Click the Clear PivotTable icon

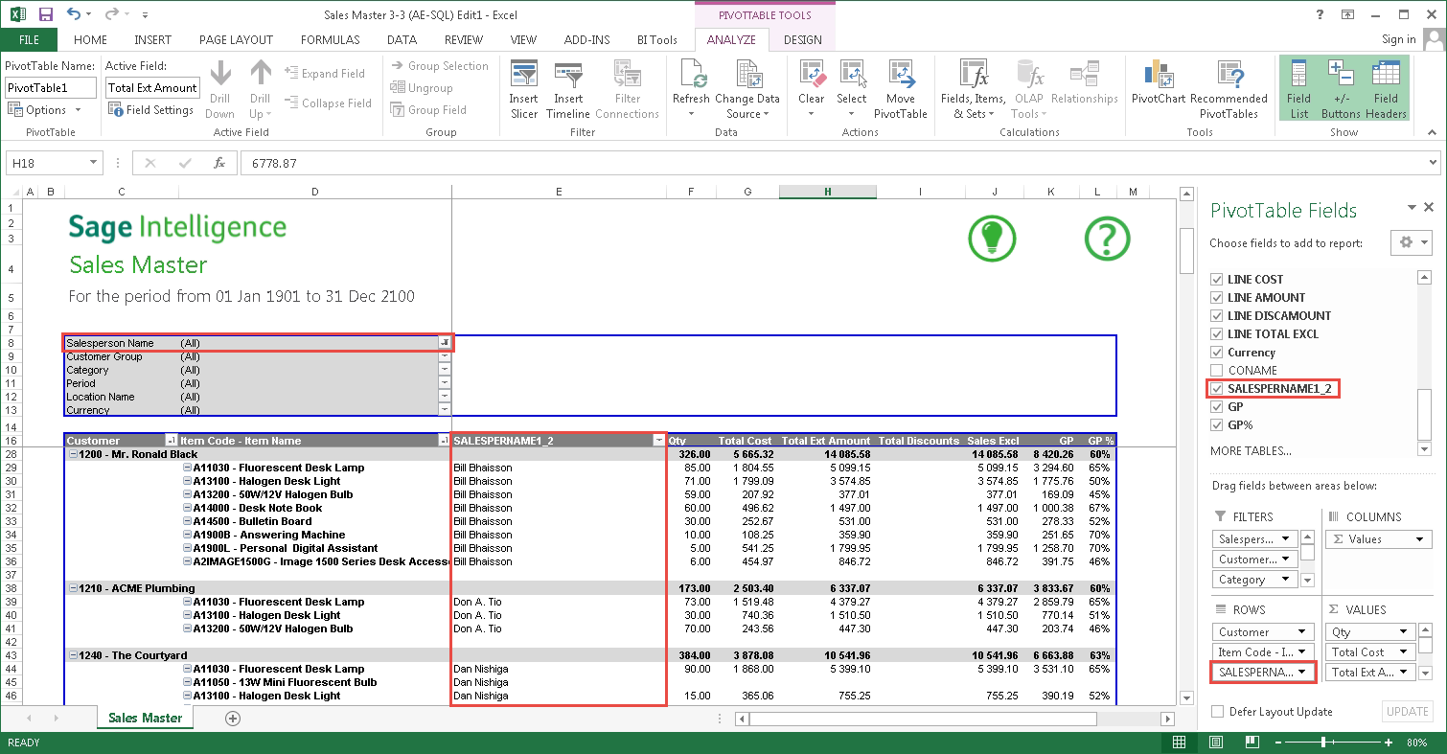pos(812,74)
